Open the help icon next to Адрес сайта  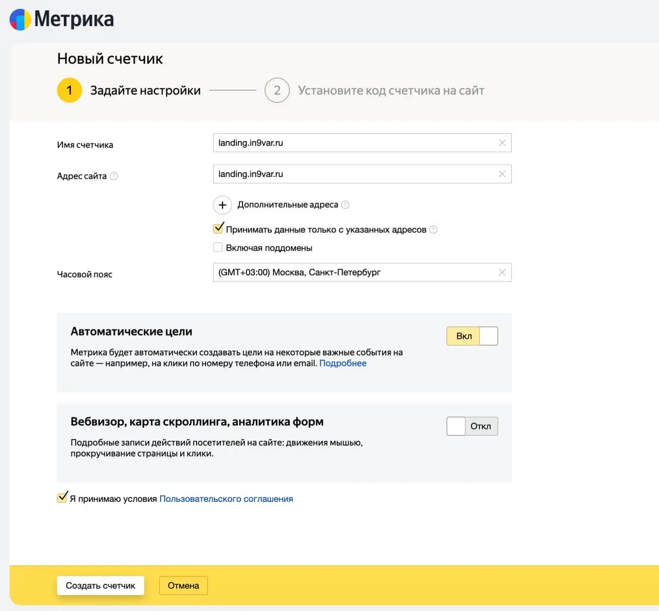pyautogui.click(x=114, y=176)
